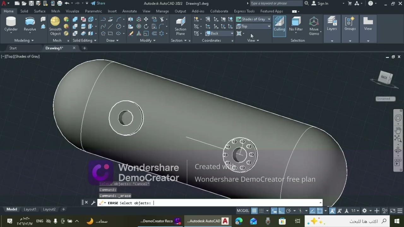Open the Shades of Gray visual style dropdown
404x227 pixels.
pyautogui.click(x=253, y=19)
